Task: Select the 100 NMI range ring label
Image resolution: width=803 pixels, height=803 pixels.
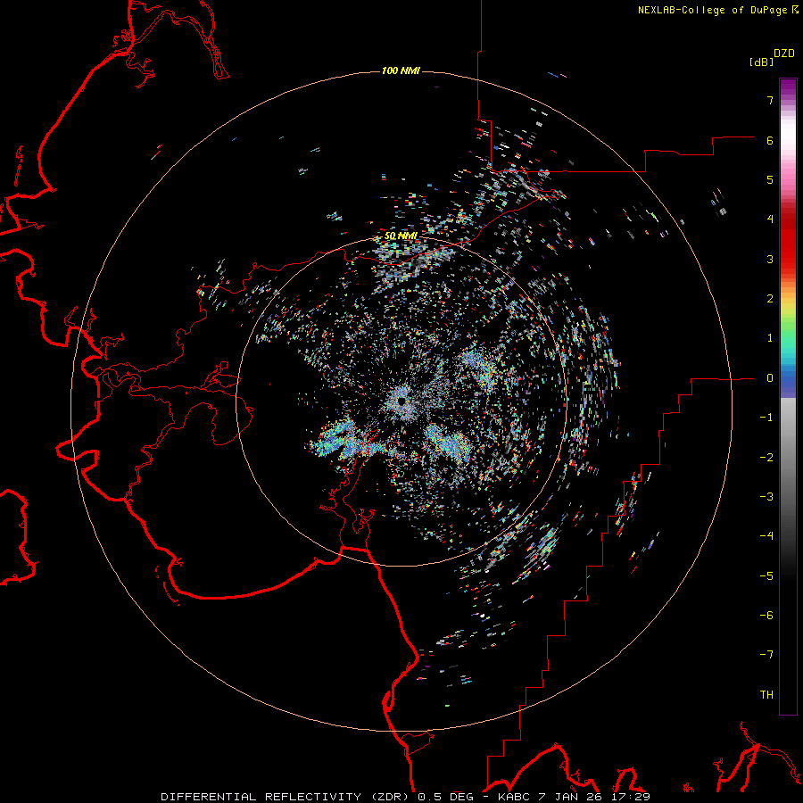Action: [x=401, y=70]
